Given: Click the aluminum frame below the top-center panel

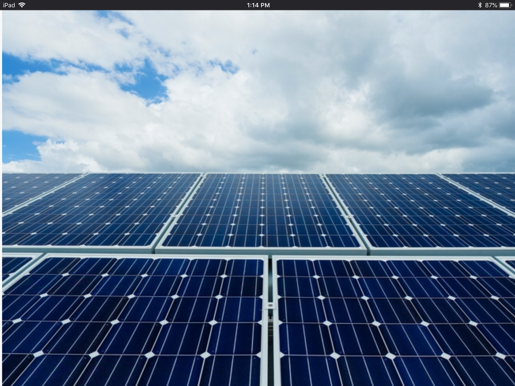Looking at the screenshot, I should tap(262, 251).
